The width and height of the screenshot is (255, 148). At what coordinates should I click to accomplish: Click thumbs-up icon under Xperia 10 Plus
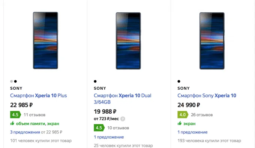point(12,123)
